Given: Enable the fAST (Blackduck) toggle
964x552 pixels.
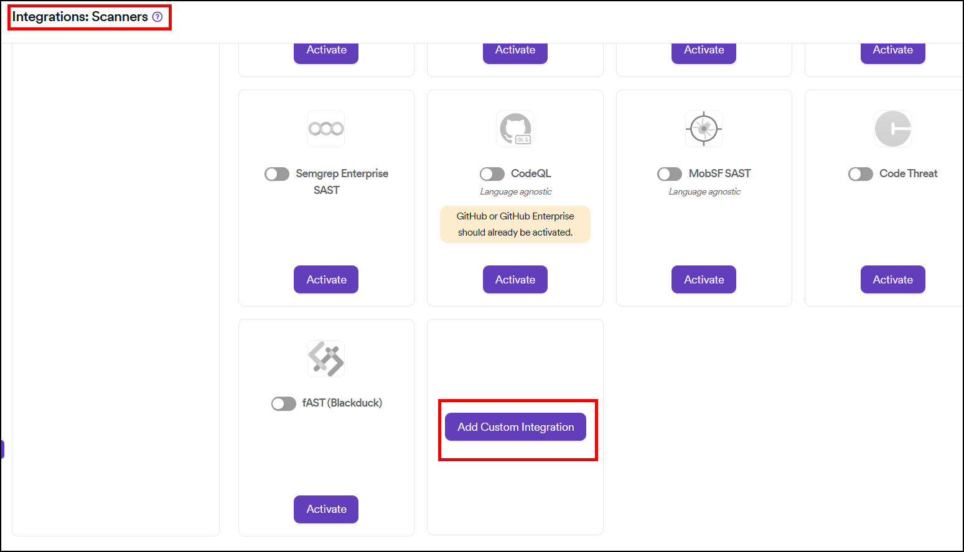Looking at the screenshot, I should click(x=284, y=404).
